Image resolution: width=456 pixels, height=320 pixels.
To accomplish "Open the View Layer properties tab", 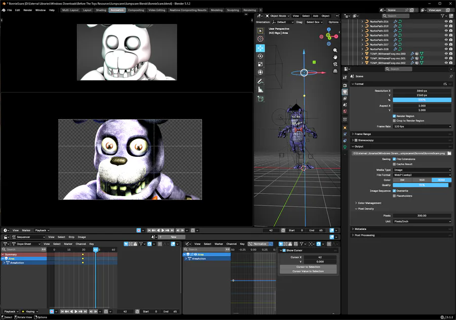I will coord(345,99).
